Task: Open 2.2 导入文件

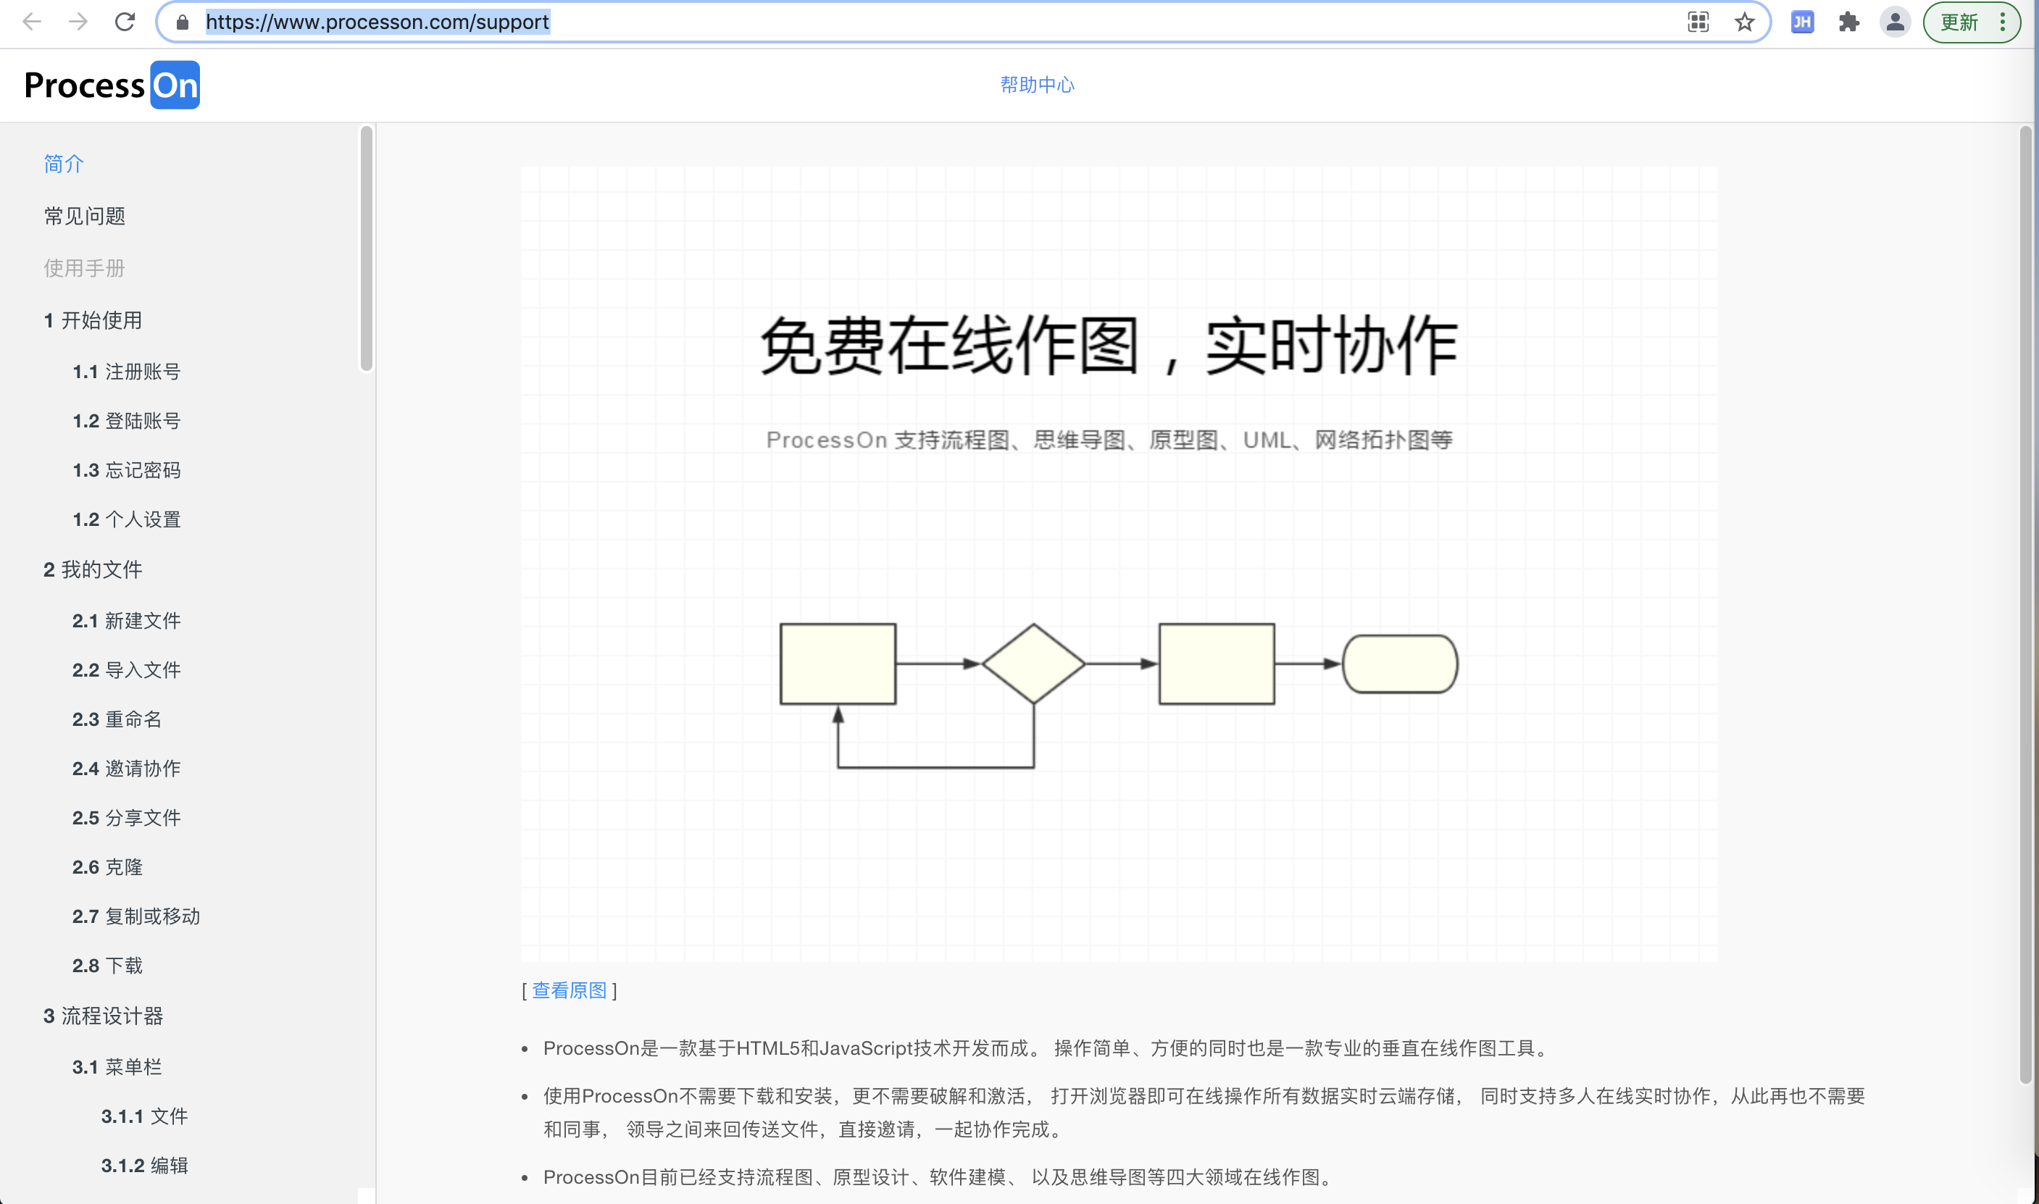Action: pyautogui.click(x=127, y=670)
